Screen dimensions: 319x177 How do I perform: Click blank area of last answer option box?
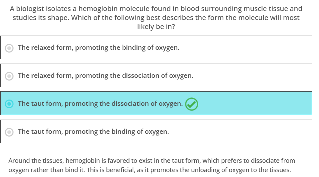pos(240,131)
